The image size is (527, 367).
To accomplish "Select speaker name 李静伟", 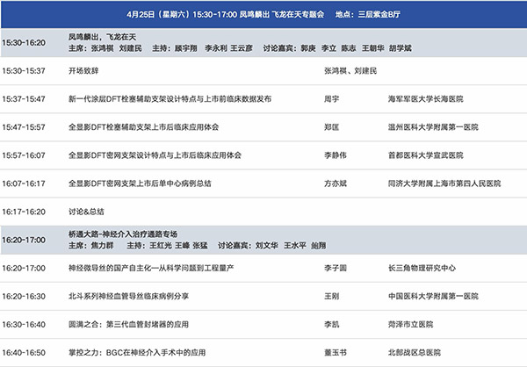I will (x=336, y=155).
